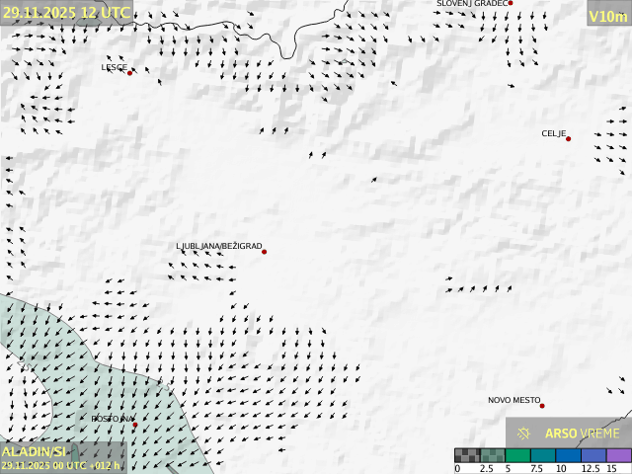Screen dimensions: 632x474
Task: Click the solid green 5–7.5 legend swatch
Action: coord(517,455)
